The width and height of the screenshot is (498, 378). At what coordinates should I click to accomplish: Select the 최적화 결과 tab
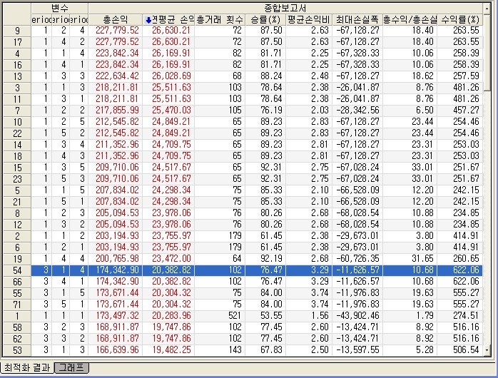(26, 368)
